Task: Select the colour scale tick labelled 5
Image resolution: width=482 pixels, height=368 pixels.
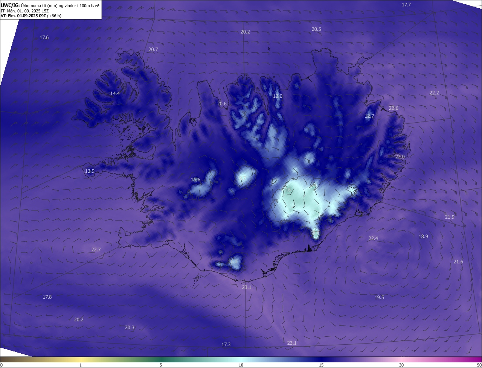Action: [x=161, y=365]
